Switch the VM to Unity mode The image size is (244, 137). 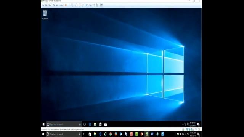pyautogui.click(x=97, y=5)
